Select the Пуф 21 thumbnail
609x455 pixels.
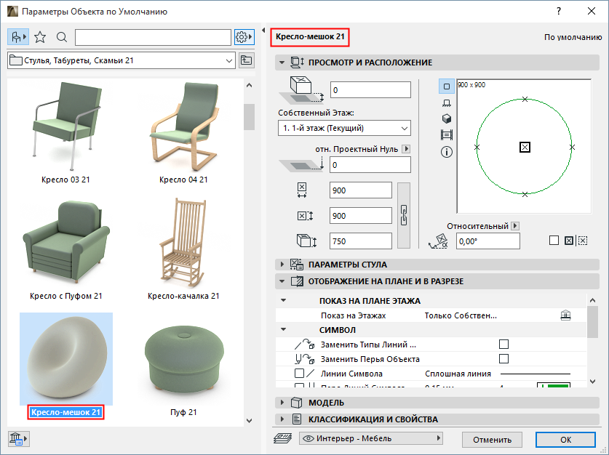coord(184,358)
